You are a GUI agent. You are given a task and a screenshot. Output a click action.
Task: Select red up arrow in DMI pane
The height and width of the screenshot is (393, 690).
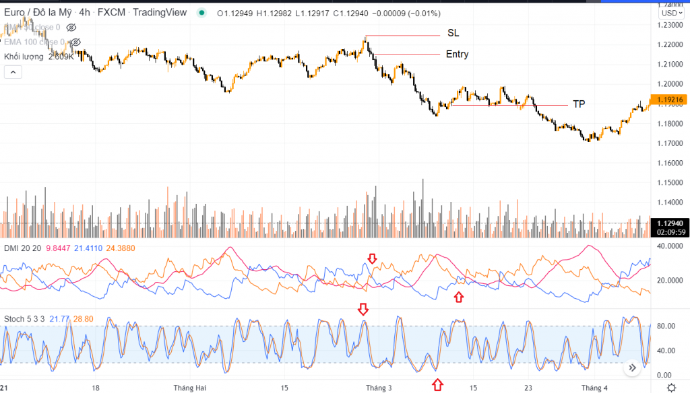coord(459,297)
